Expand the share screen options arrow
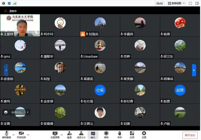The image size is (201, 140). (62, 134)
